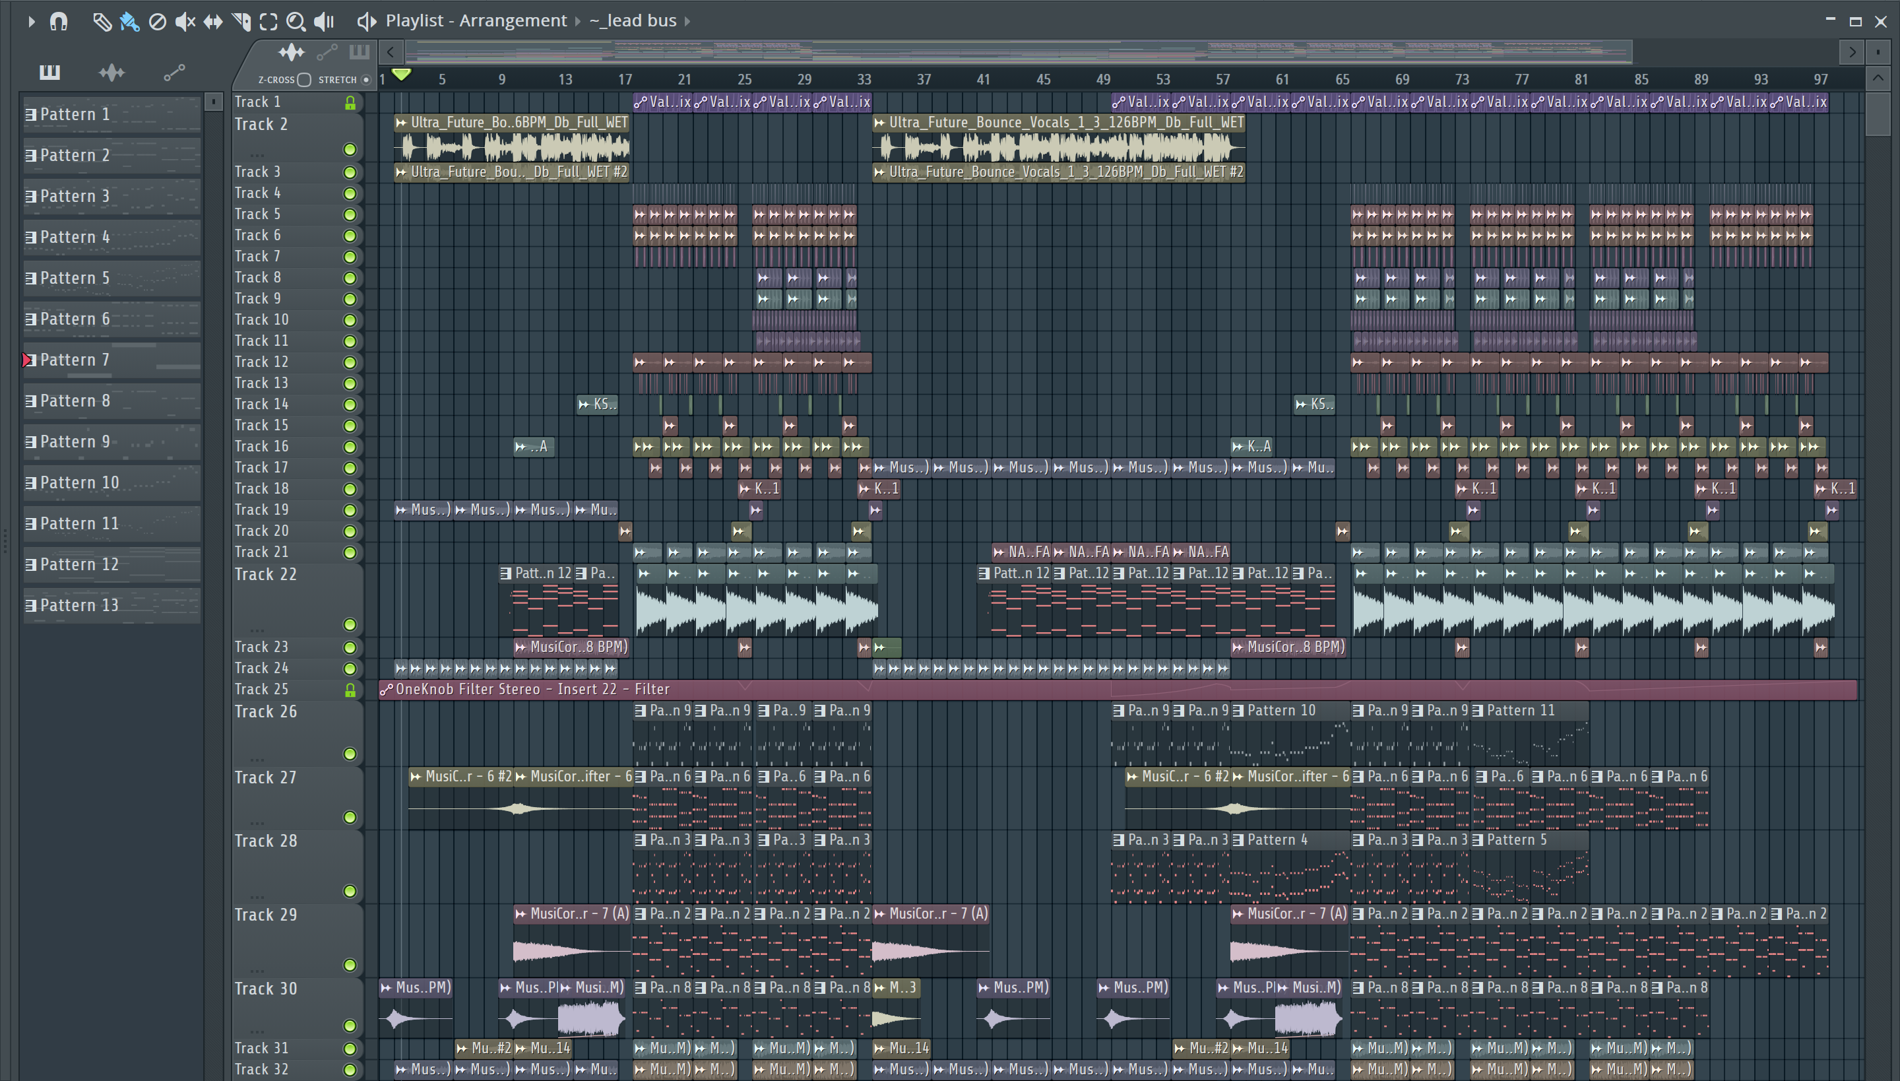Image resolution: width=1900 pixels, height=1081 pixels.
Task: Click the scroll-up arrow beside the bar ruler
Action: pos(1878,78)
